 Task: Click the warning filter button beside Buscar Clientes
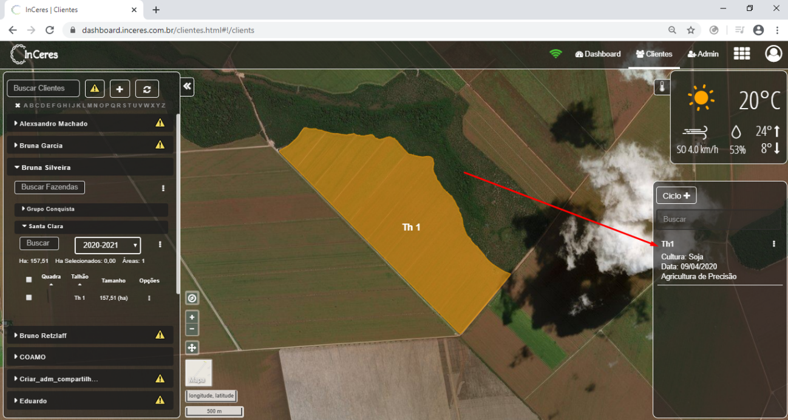point(95,89)
